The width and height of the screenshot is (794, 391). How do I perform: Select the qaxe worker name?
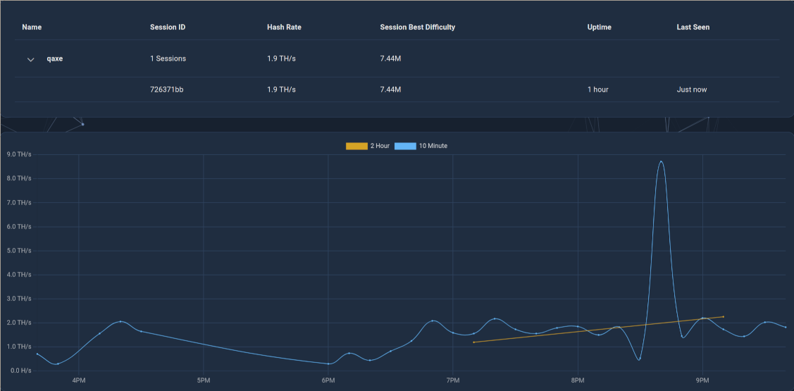55,58
